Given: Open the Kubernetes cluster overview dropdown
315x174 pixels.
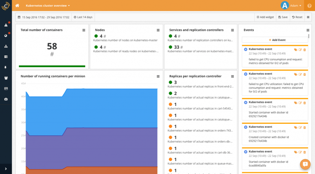Looking at the screenshot, I should tap(48, 6).
